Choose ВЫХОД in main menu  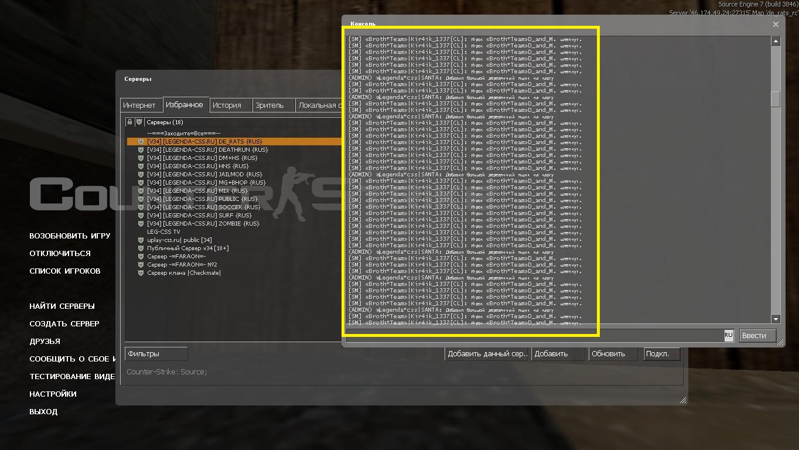(43, 411)
